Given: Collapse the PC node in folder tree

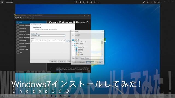Looking at the screenshot, I should coord(73,45).
